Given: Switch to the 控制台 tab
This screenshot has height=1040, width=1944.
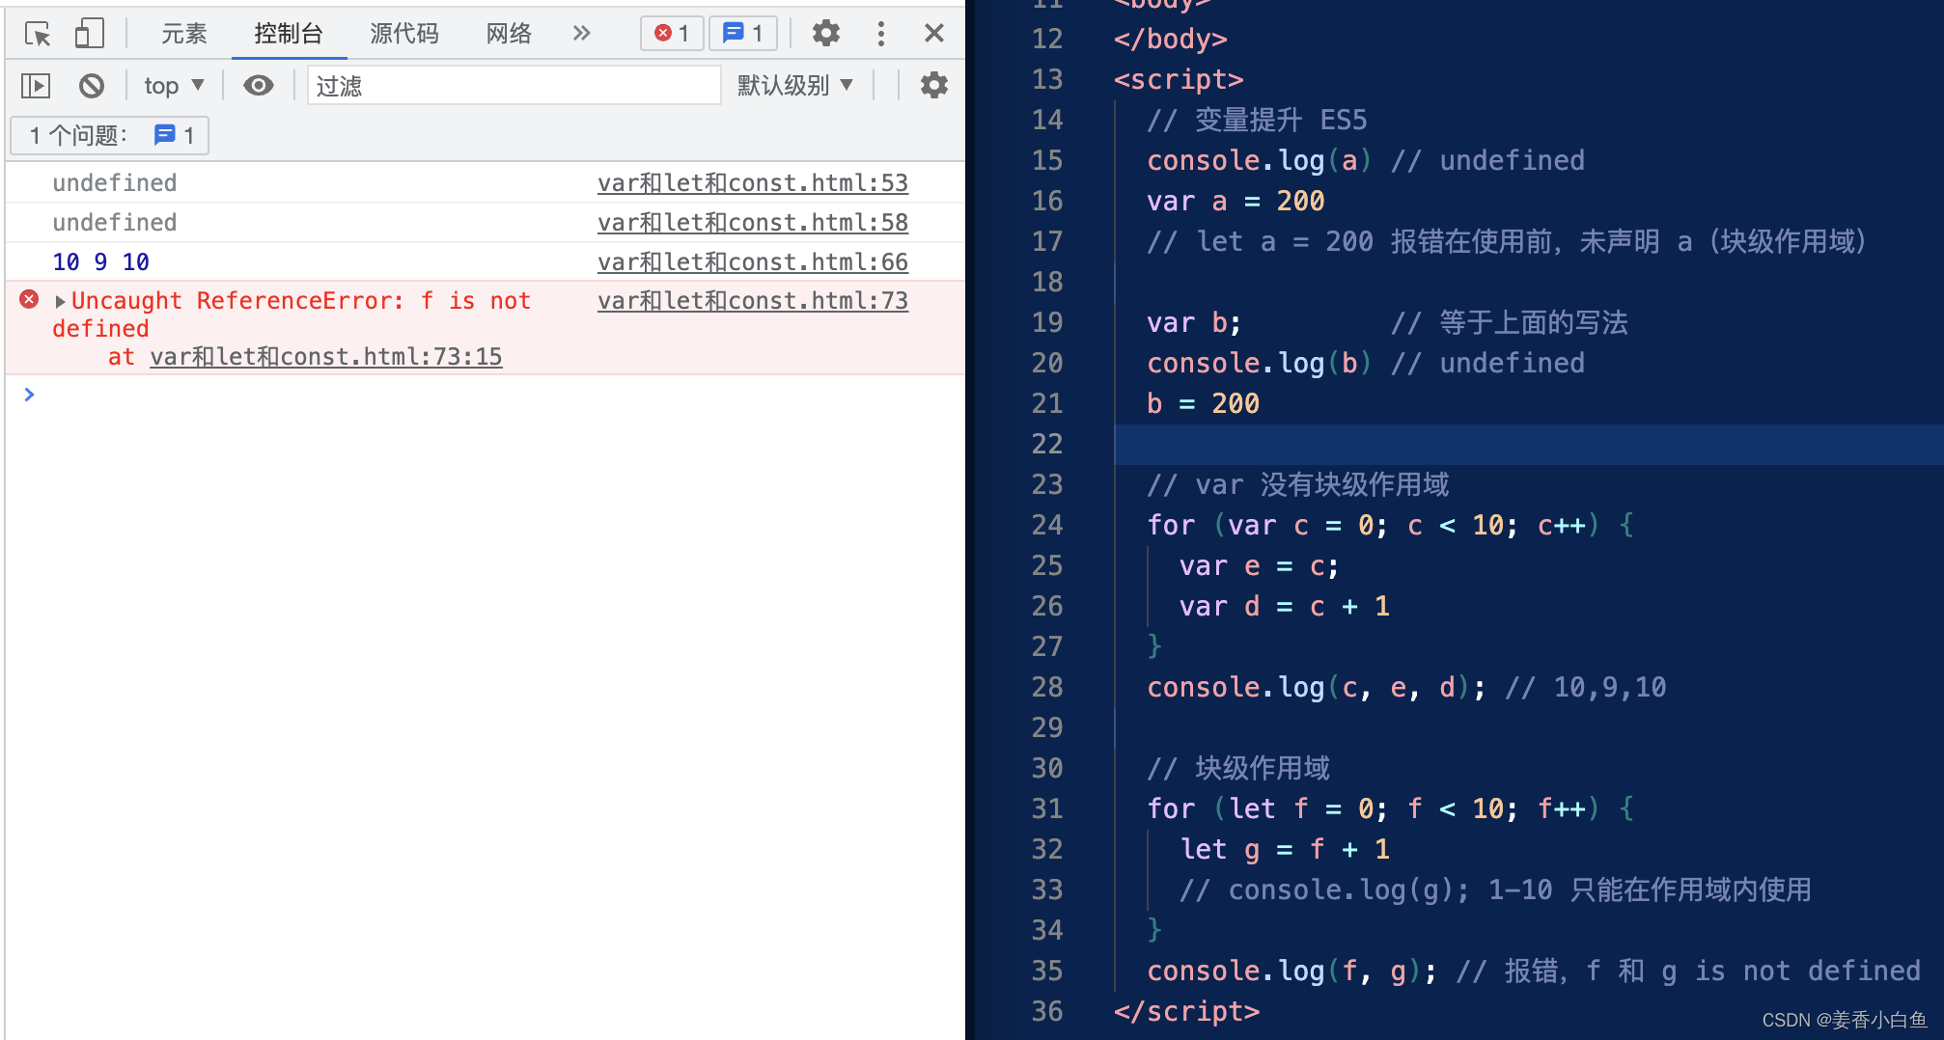Looking at the screenshot, I should (288, 34).
